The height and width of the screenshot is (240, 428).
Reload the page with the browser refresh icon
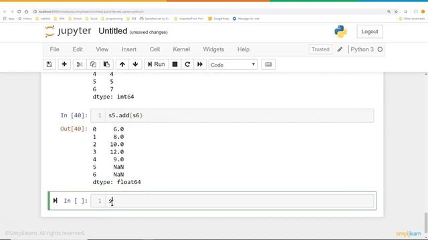[x=19, y=12]
